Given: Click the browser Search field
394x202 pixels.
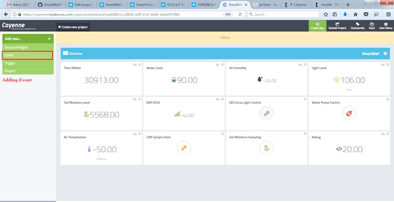Looking at the screenshot, I should (x=283, y=14).
